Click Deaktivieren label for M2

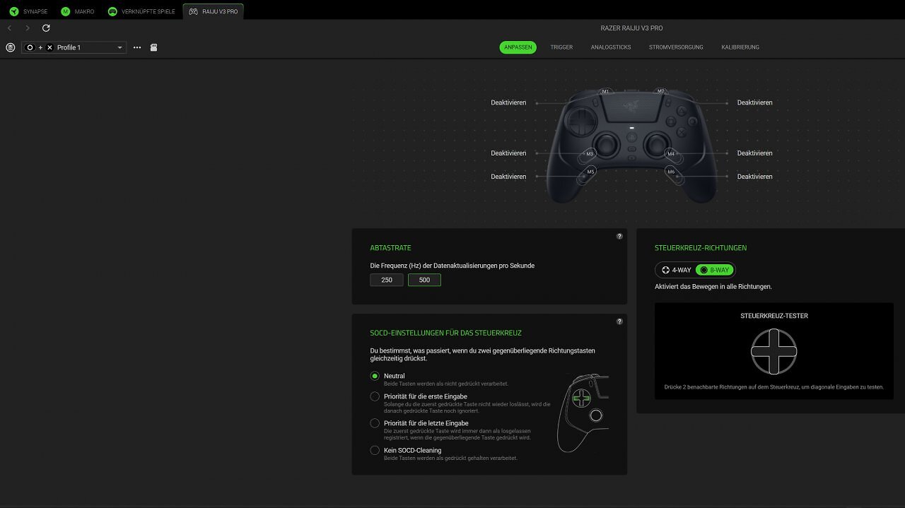click(754, 102)
